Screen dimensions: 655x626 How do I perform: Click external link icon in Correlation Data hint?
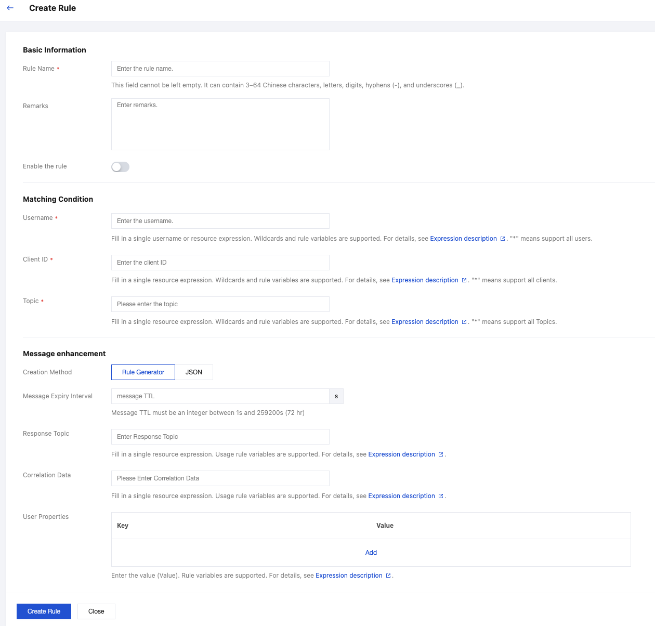440,496
